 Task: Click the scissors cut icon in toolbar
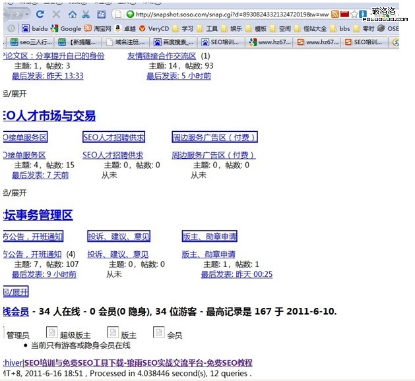tap(86, 14)
